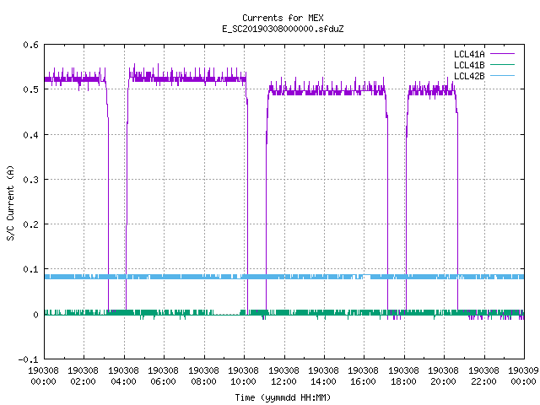The height and width of the screenshot is (405, 540).
Task: Click the x-axis time label 22:00
Action: 483,381
